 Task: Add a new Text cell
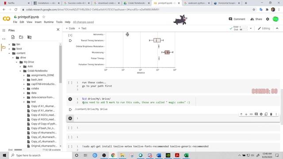coord(82,28)
